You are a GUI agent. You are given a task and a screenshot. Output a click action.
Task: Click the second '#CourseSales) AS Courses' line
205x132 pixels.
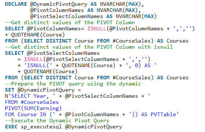[x=151, y=78]
